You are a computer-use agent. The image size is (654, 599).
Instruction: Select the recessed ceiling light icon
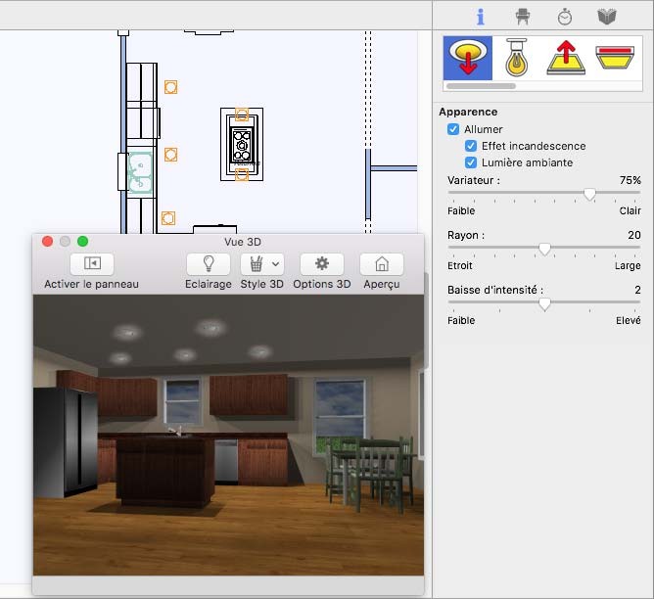coord(468,58)
